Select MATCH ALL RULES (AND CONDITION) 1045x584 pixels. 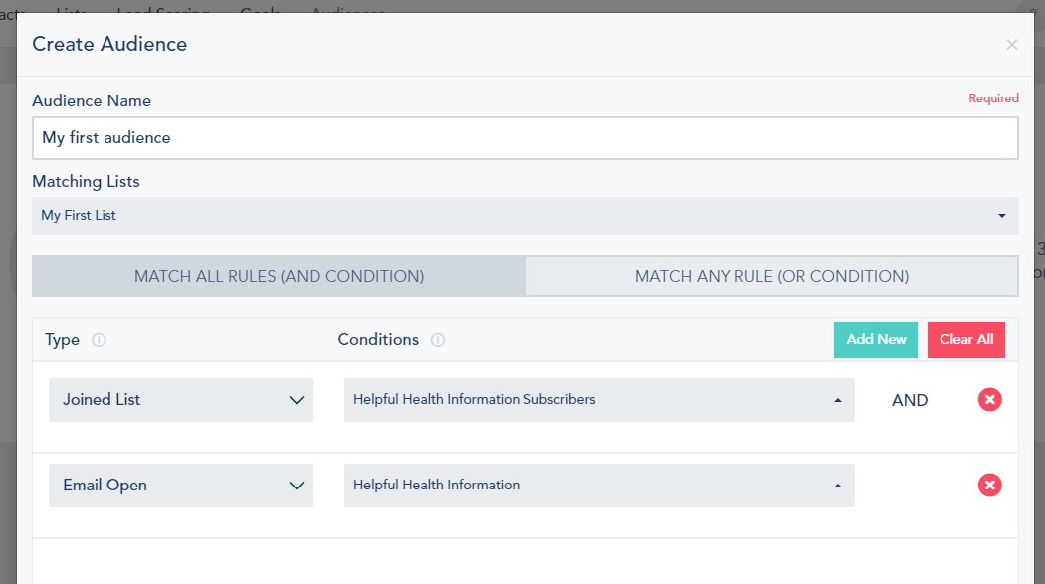[x=279, y=277]
